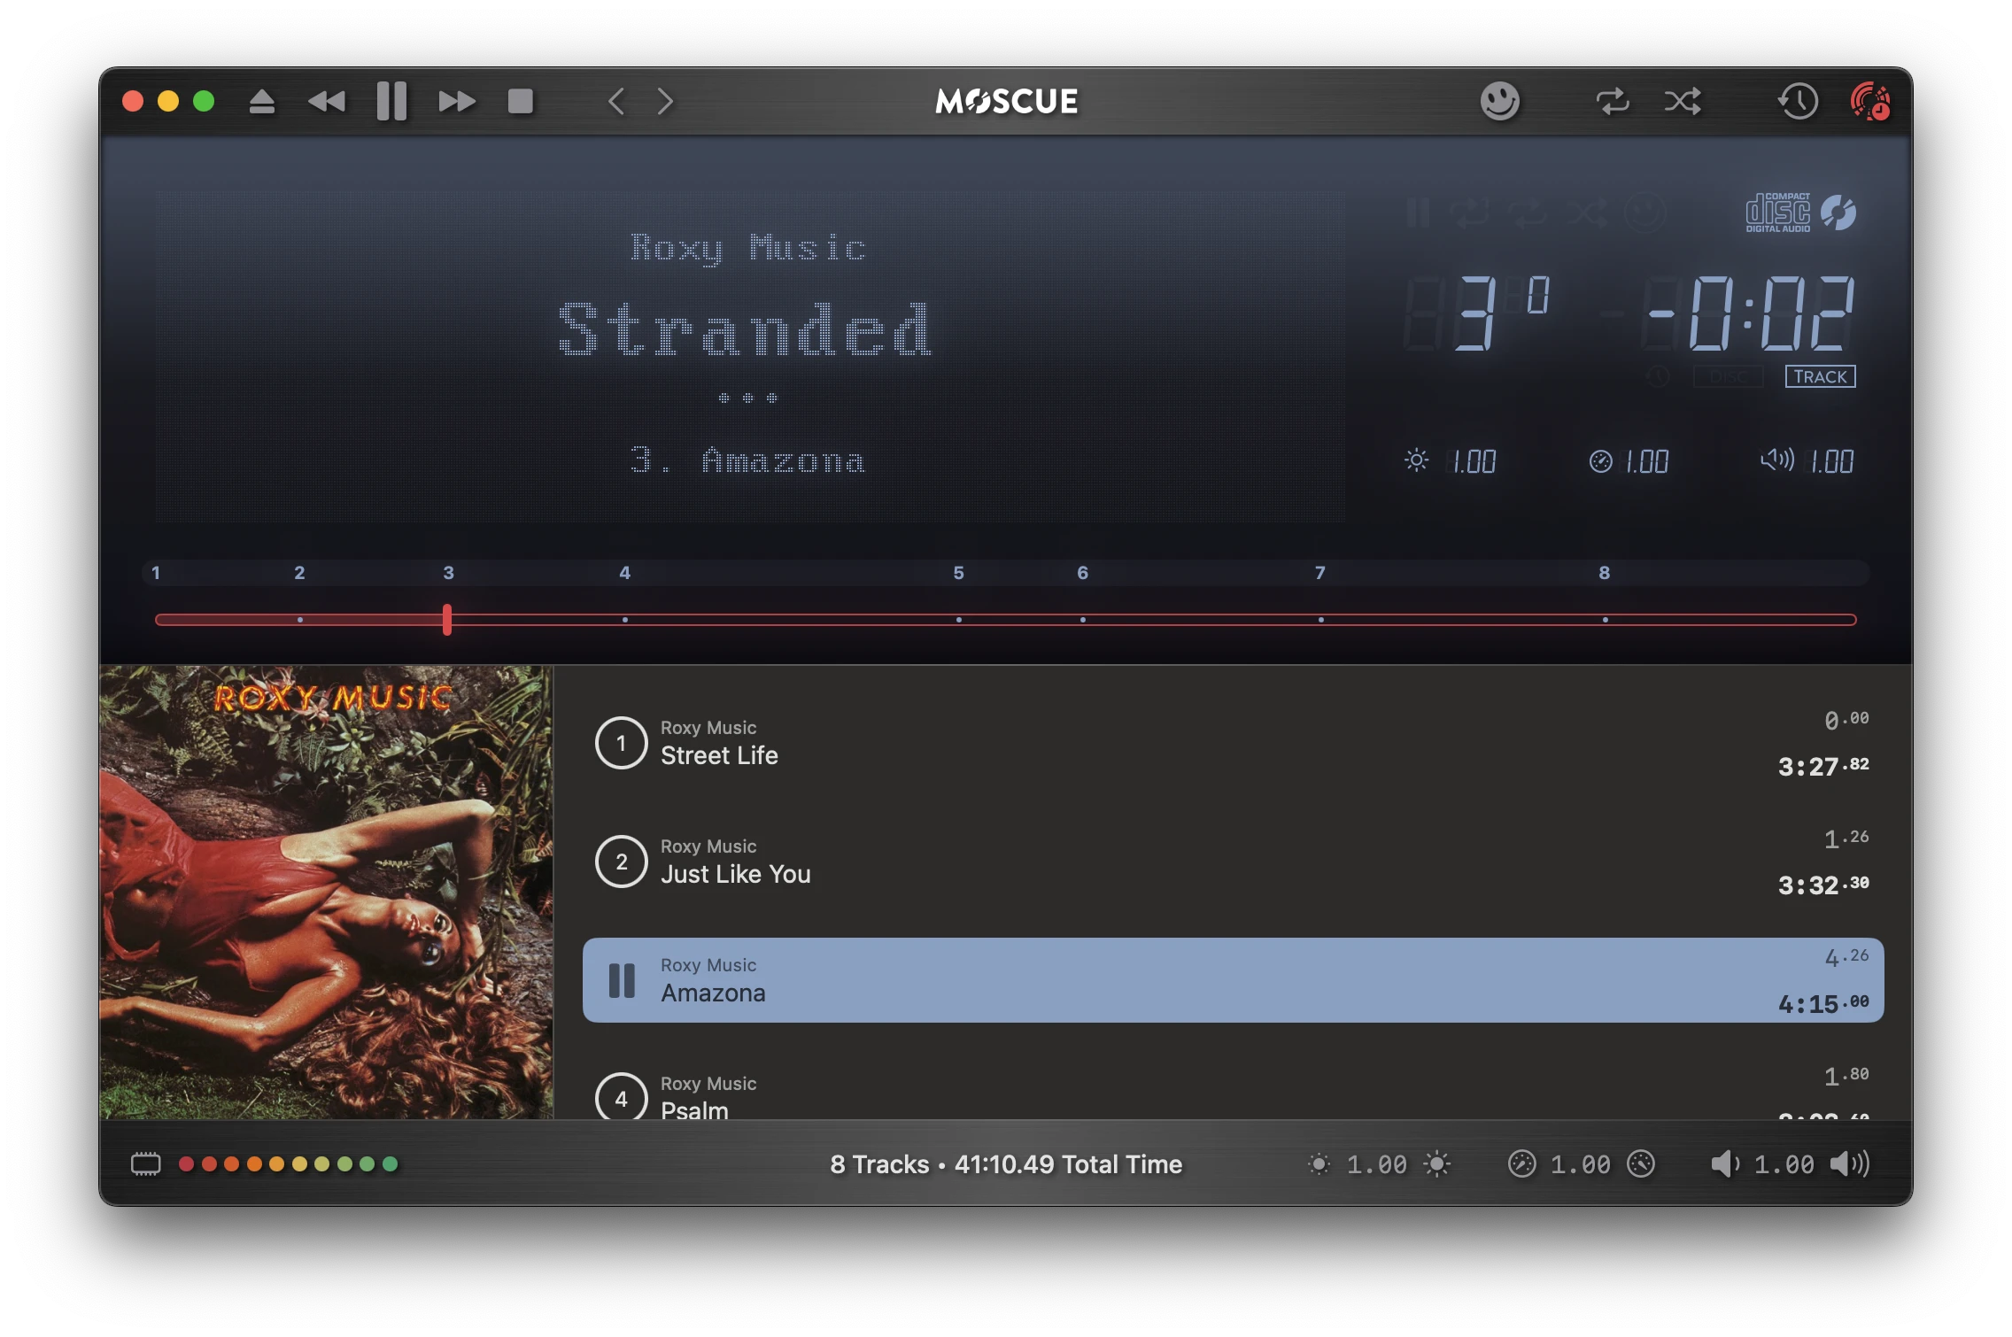The image size is (2012, 1337).
Task: Click the spinning disc icon in display
Action: click(x=1838, y=213)
